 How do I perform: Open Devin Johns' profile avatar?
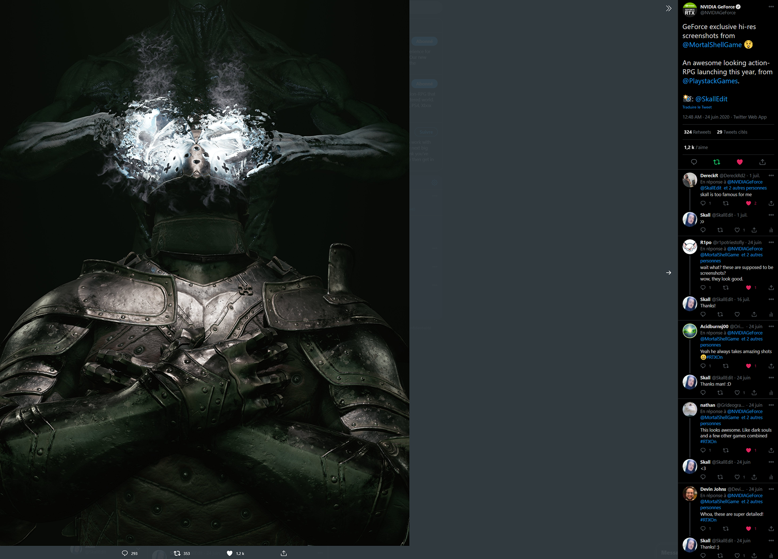pos(690,494)
